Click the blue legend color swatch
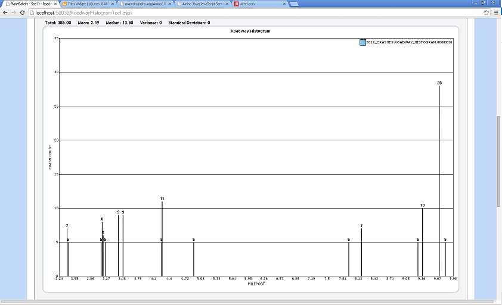 (x=362, y=42)
